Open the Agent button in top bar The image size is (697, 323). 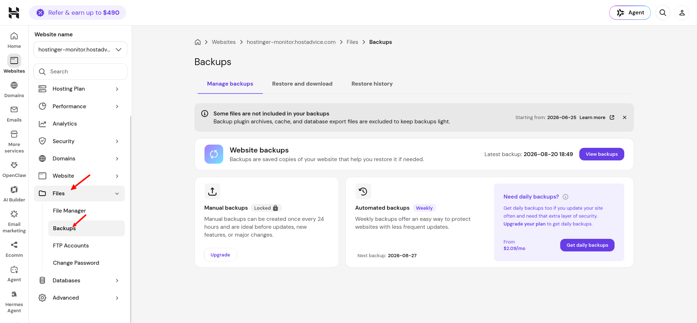pyautogui.click(x=630, y=13)
